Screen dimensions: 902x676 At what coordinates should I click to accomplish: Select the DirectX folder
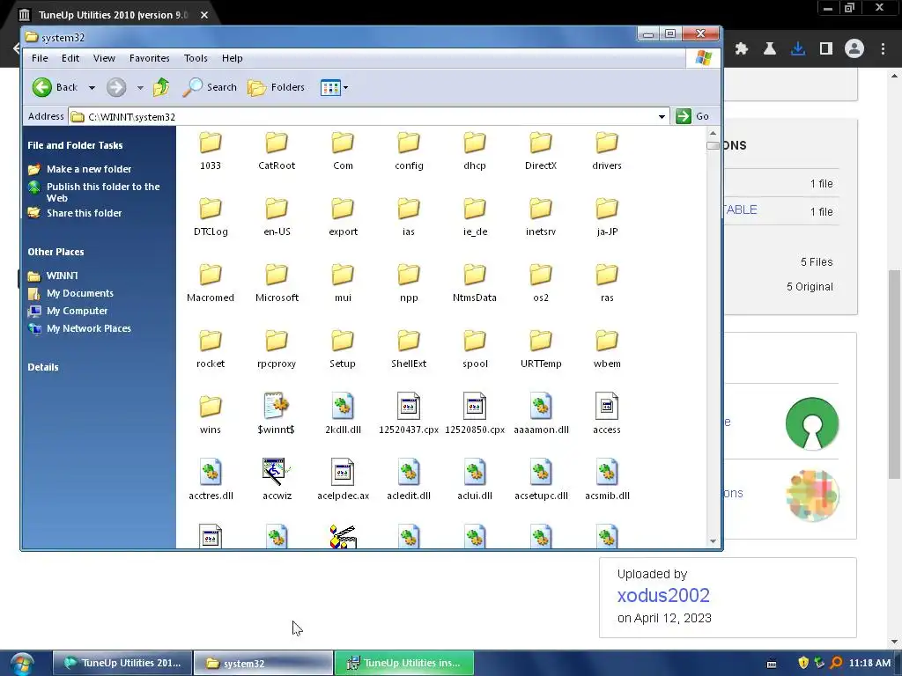[x=541, y=151]
